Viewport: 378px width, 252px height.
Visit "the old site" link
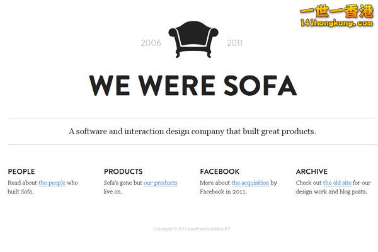(337, 183)
